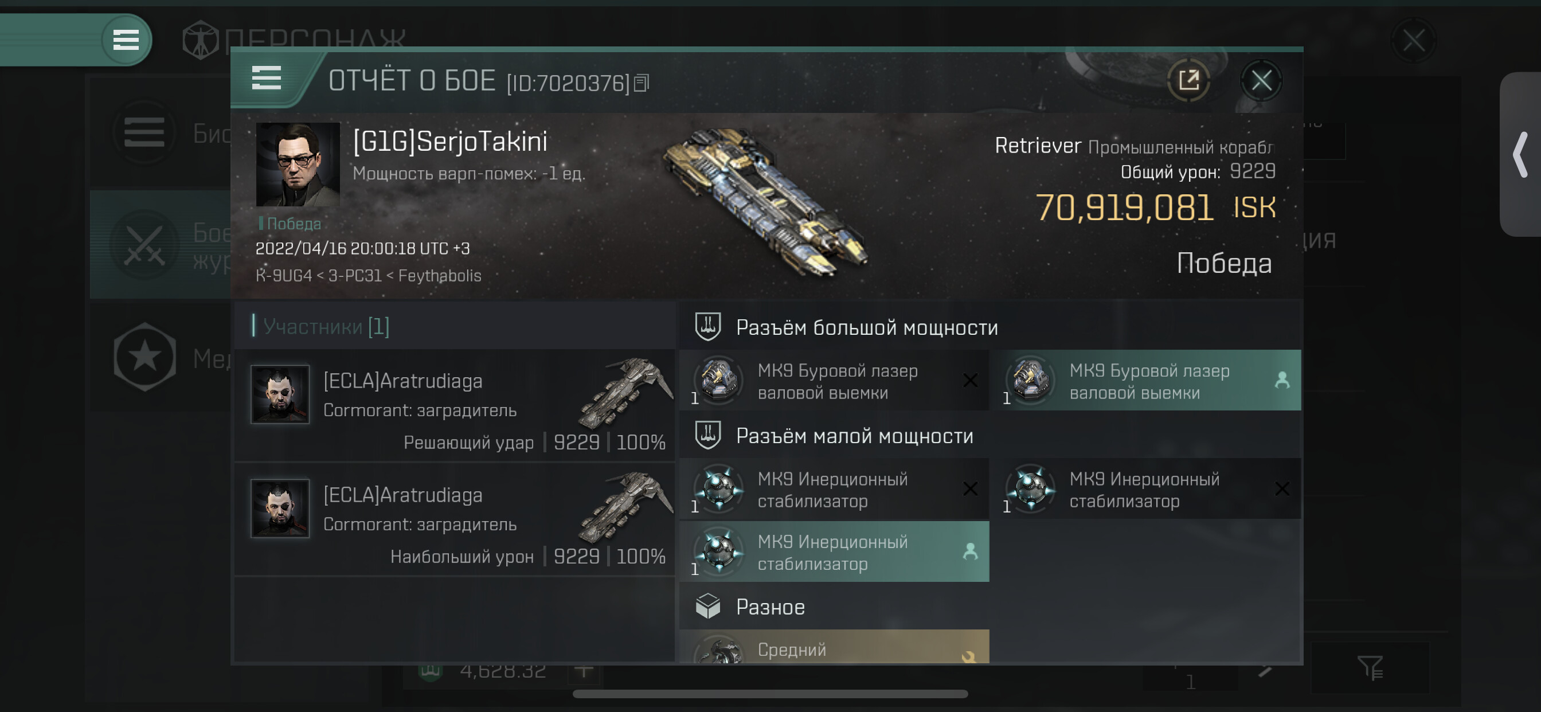Copy the report ID using copy icon
Image resolution: width=1541 pixels, height=712 pixels.
[x=642, y=83]
